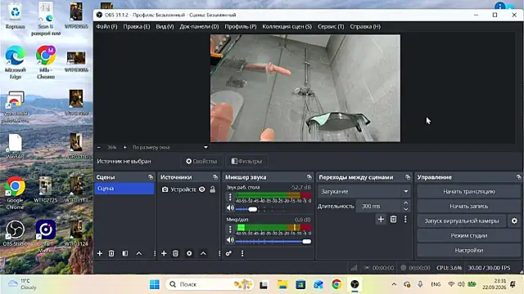Screen dimensions: 524x294
Task: Open Фильтры button
Action: coord(246,161)
